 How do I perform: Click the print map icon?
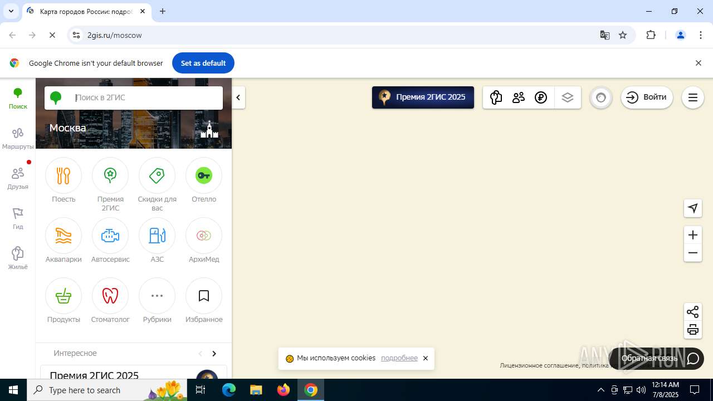click(693, 330)
